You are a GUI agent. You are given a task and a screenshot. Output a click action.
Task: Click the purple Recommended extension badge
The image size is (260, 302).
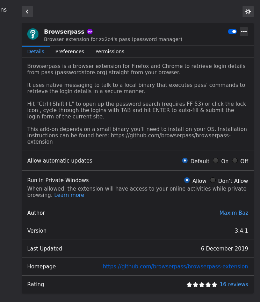[90, 32]
